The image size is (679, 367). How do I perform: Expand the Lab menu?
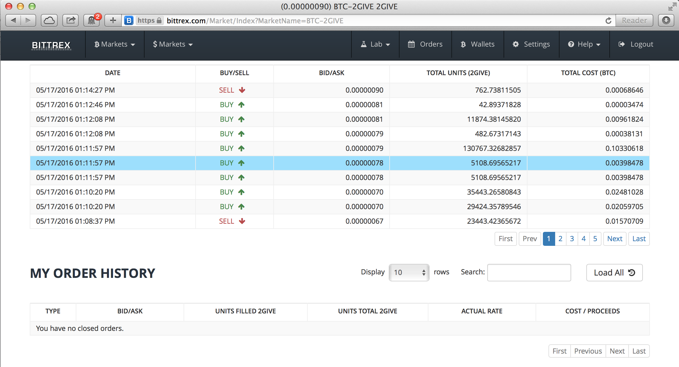point(375,44)
